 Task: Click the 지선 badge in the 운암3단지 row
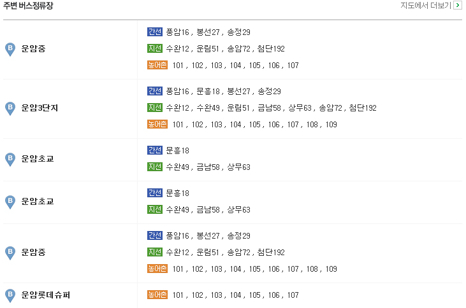(155, 108)
